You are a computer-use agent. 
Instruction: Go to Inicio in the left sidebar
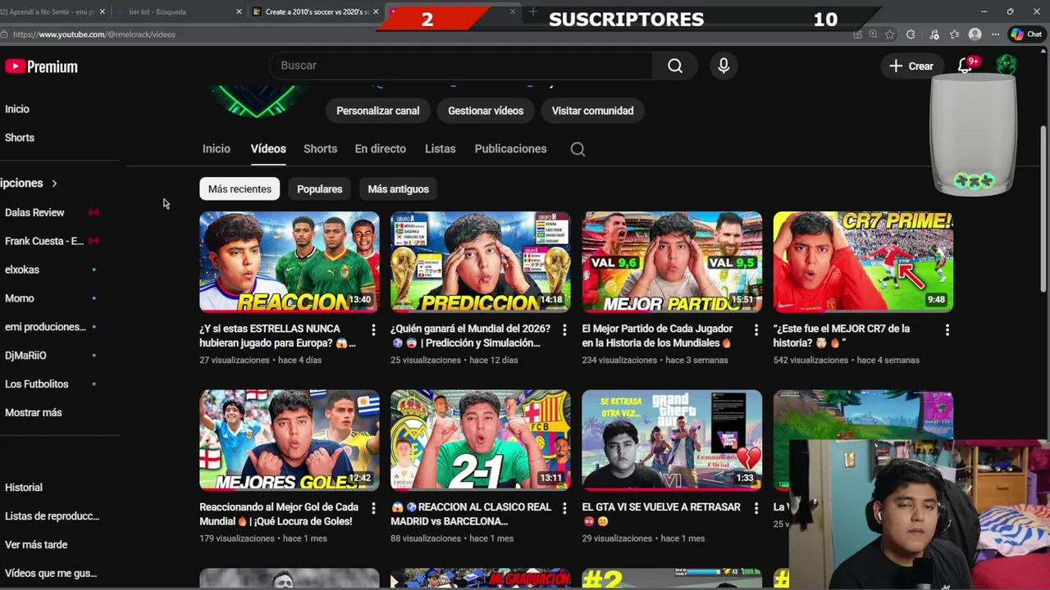pyautogui.click(x=17, y=109)
